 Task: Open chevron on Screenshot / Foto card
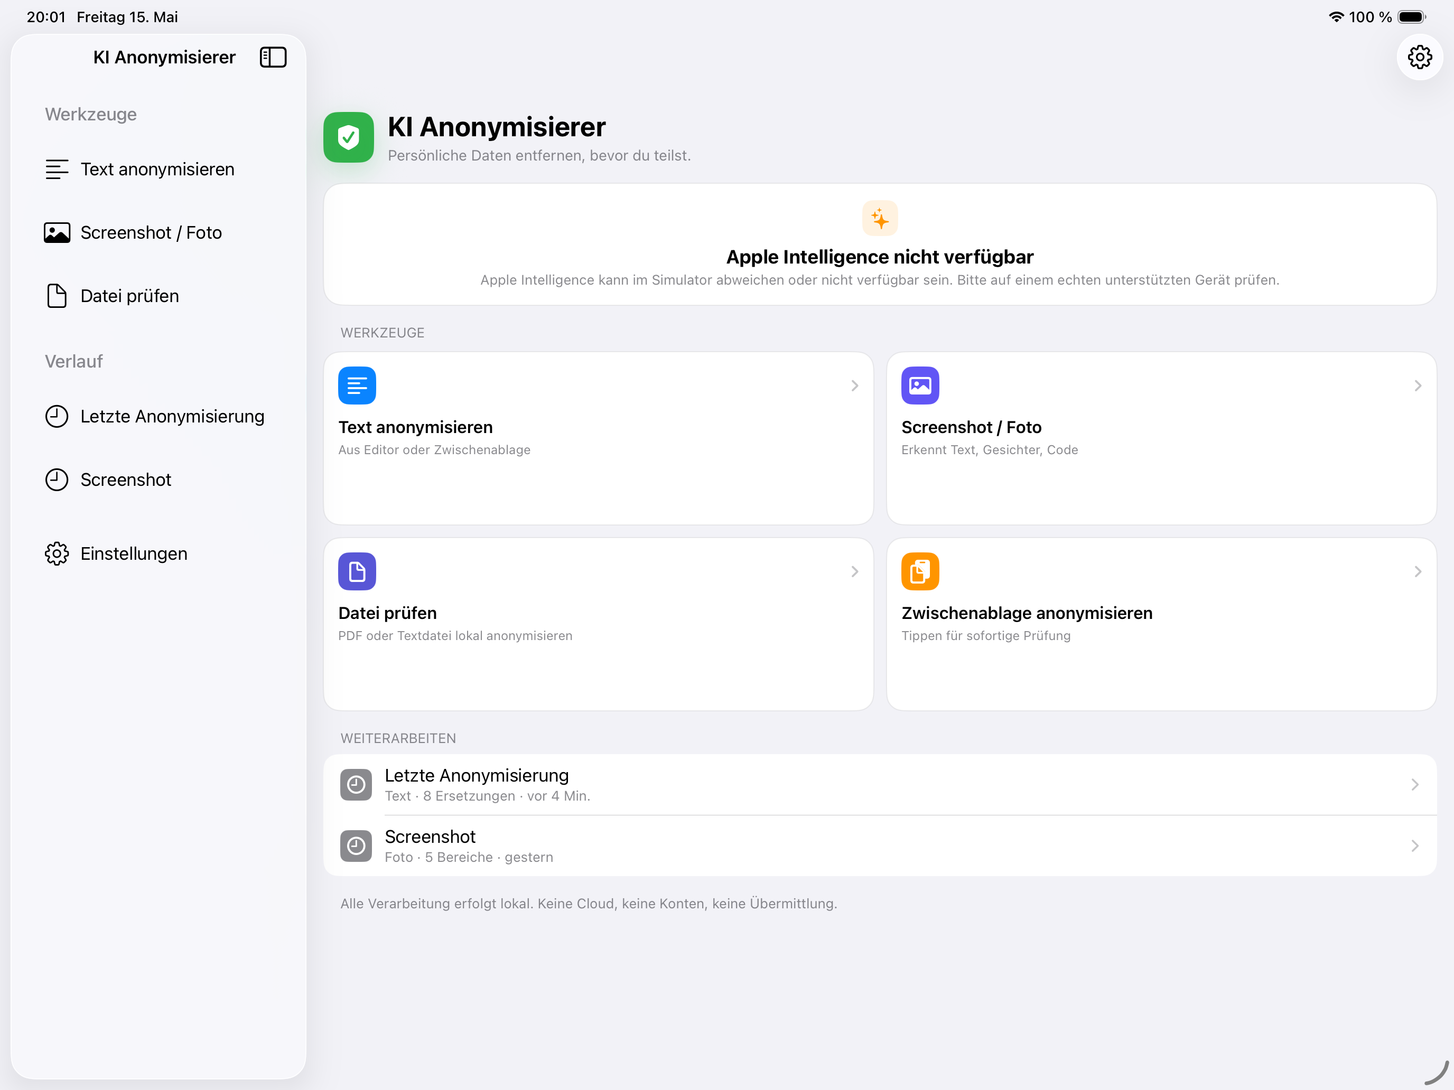1418,386
